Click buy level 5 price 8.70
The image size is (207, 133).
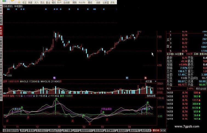(185, 51)
